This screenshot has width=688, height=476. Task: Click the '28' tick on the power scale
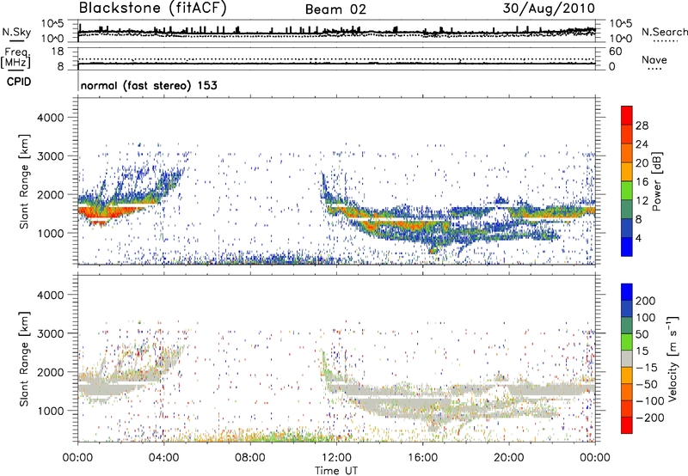[642, 125]
